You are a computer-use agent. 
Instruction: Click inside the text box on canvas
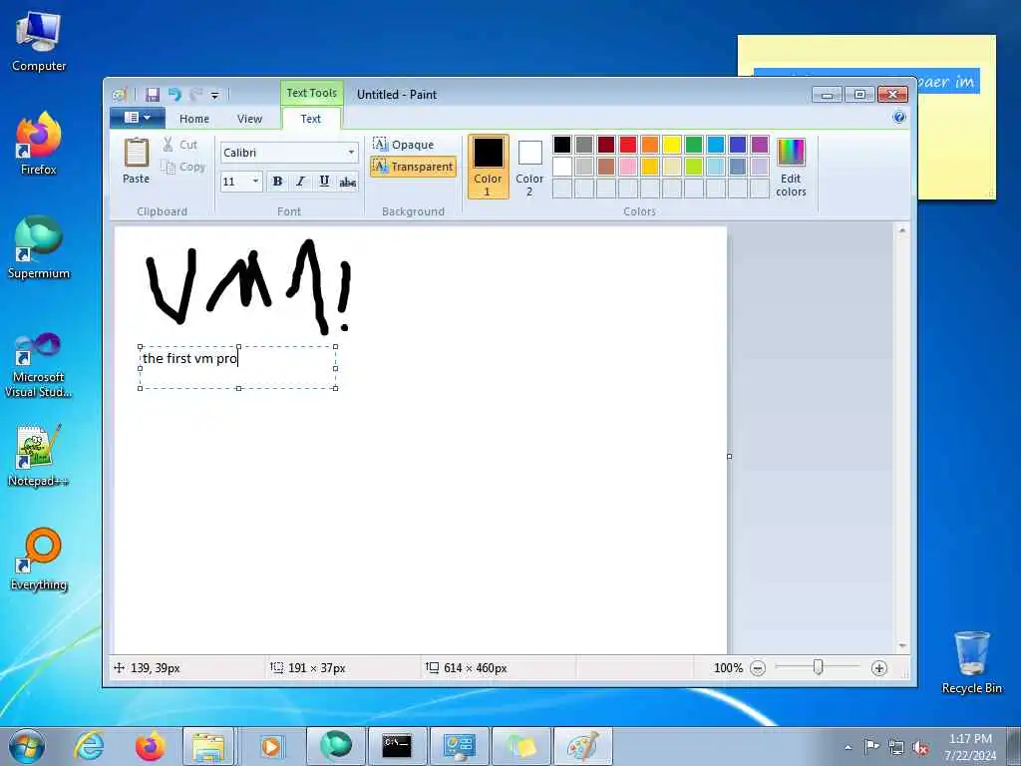[238, 367]
